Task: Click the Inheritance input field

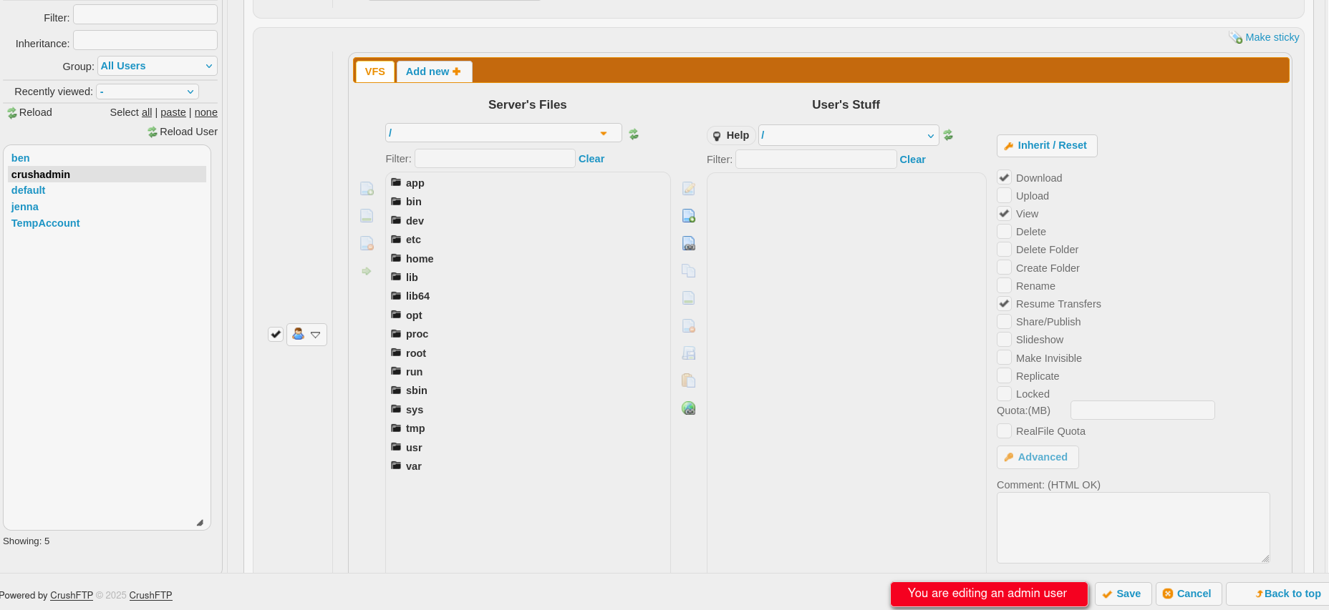Action: click(145, 40)
